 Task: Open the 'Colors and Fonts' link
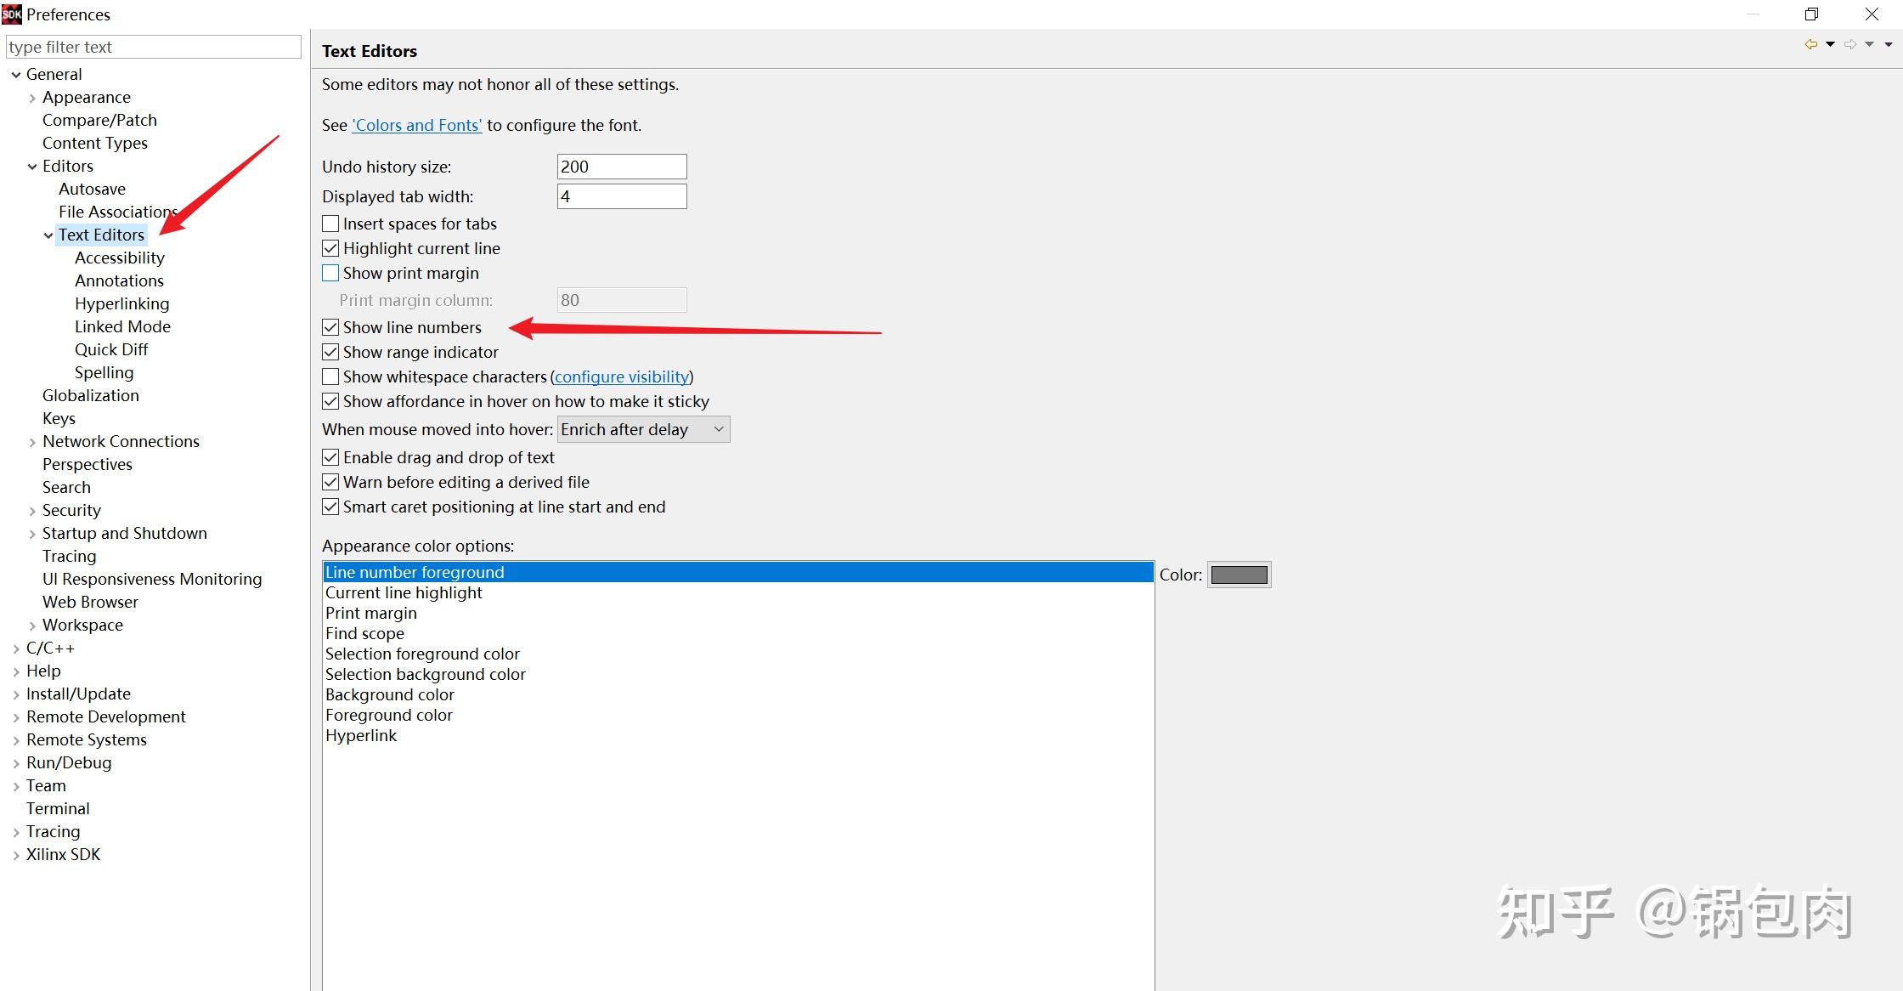416,125
